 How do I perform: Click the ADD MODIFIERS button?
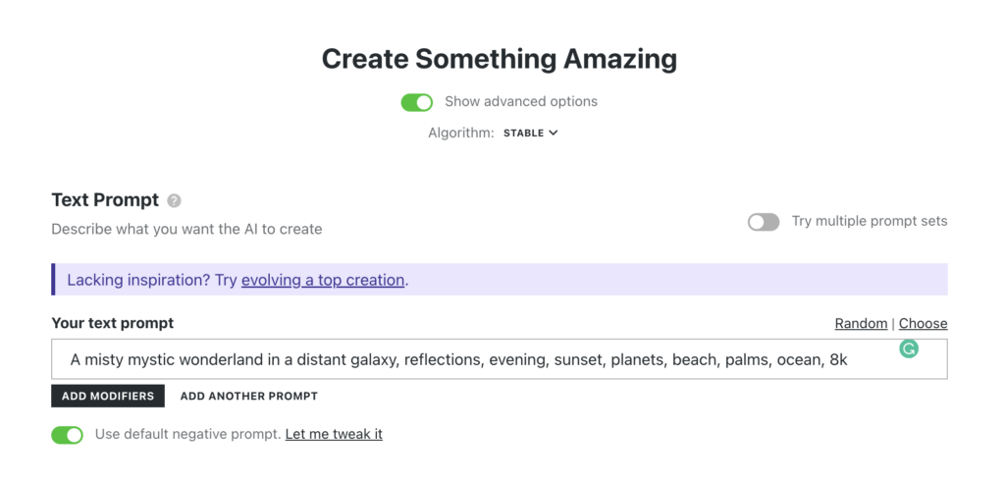(x=108, y=396)
